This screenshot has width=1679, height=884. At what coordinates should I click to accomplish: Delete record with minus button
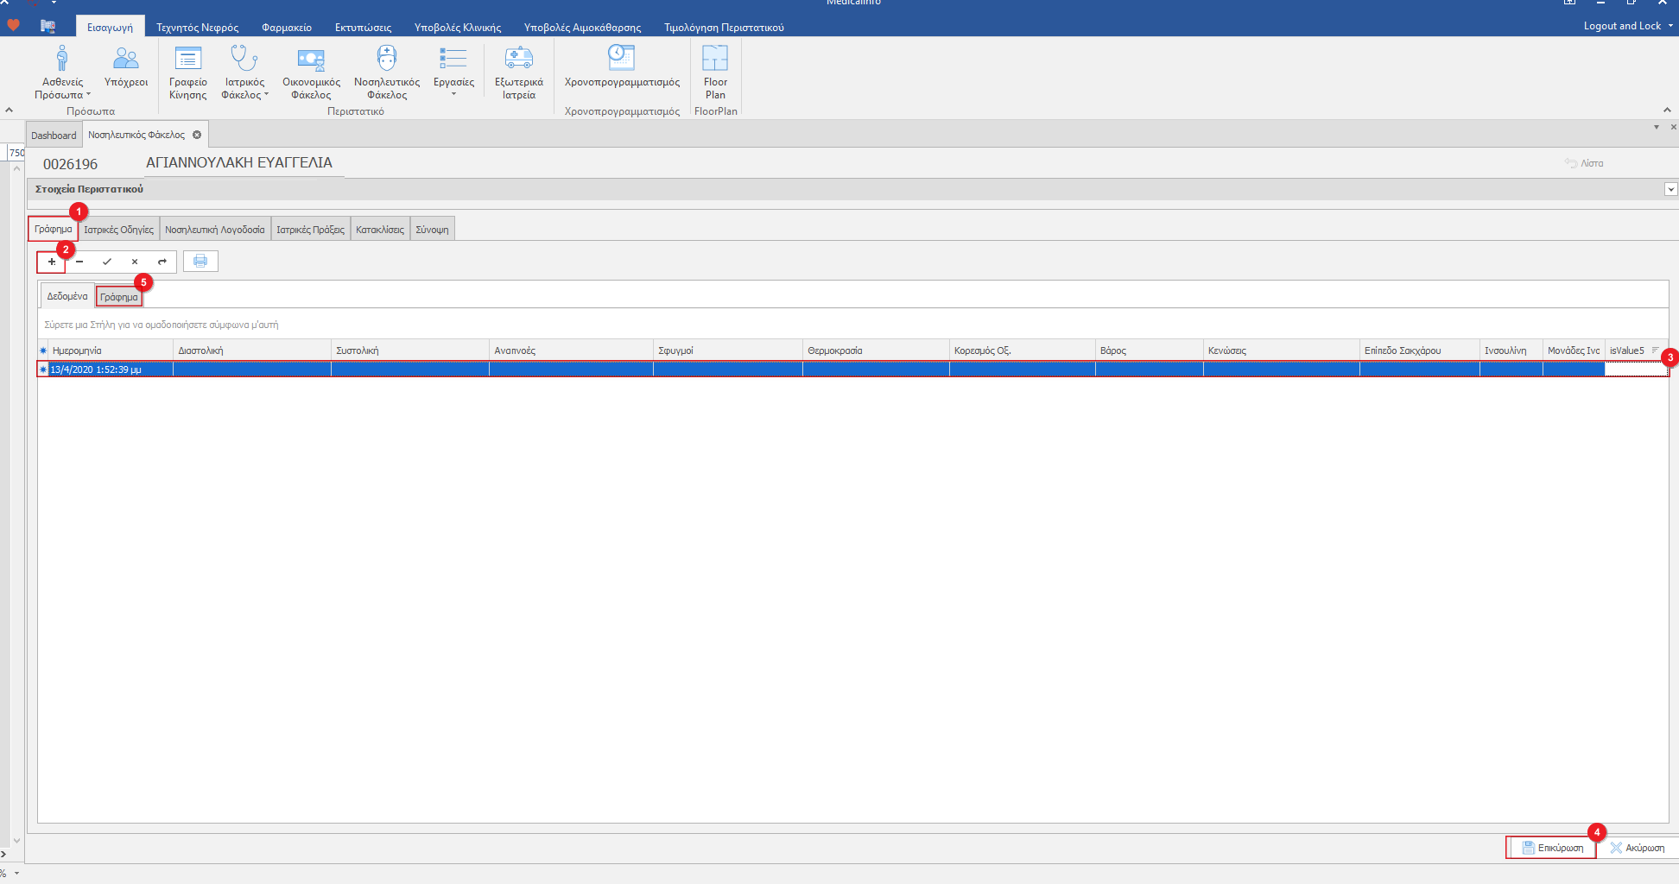79,262
